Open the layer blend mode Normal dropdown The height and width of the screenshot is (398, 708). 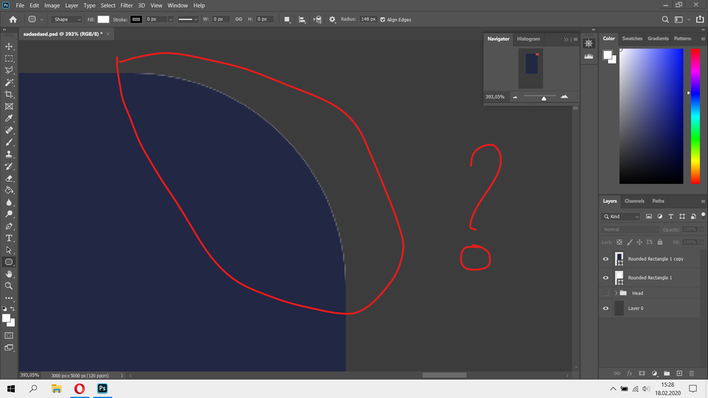point(629,229)
